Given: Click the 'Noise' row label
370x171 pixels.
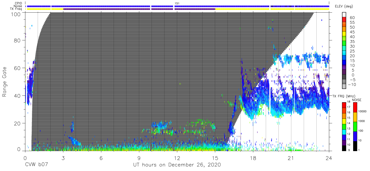Looking at the screenshot, I should pyautogui.click(x=18, y=6).
